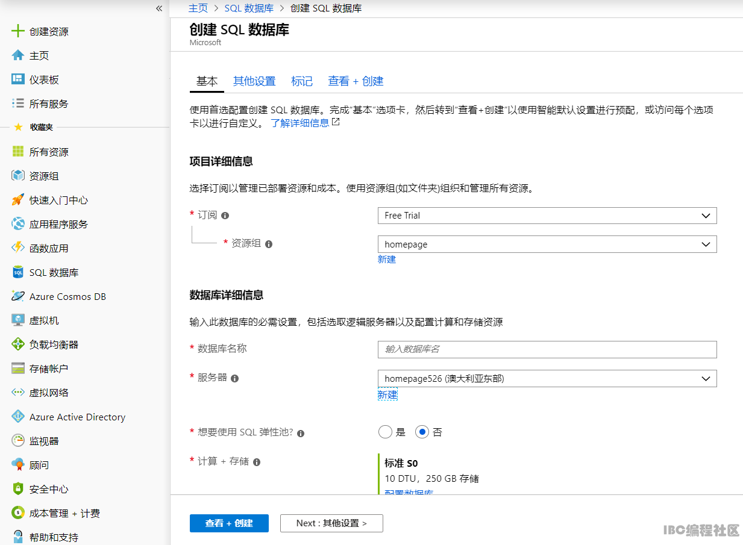
Task: Click the Virtual networks icon
Action: pyautogui.click(x=18, y=393)
